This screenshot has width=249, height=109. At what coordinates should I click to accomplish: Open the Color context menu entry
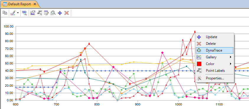point(214,64)
